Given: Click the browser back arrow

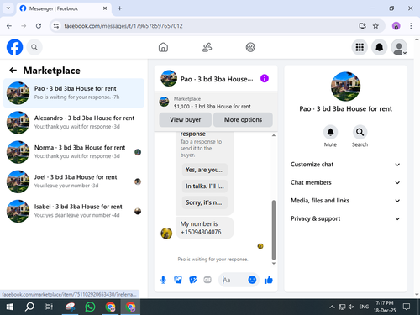Looking at the screenshot, I should (9, 26).
